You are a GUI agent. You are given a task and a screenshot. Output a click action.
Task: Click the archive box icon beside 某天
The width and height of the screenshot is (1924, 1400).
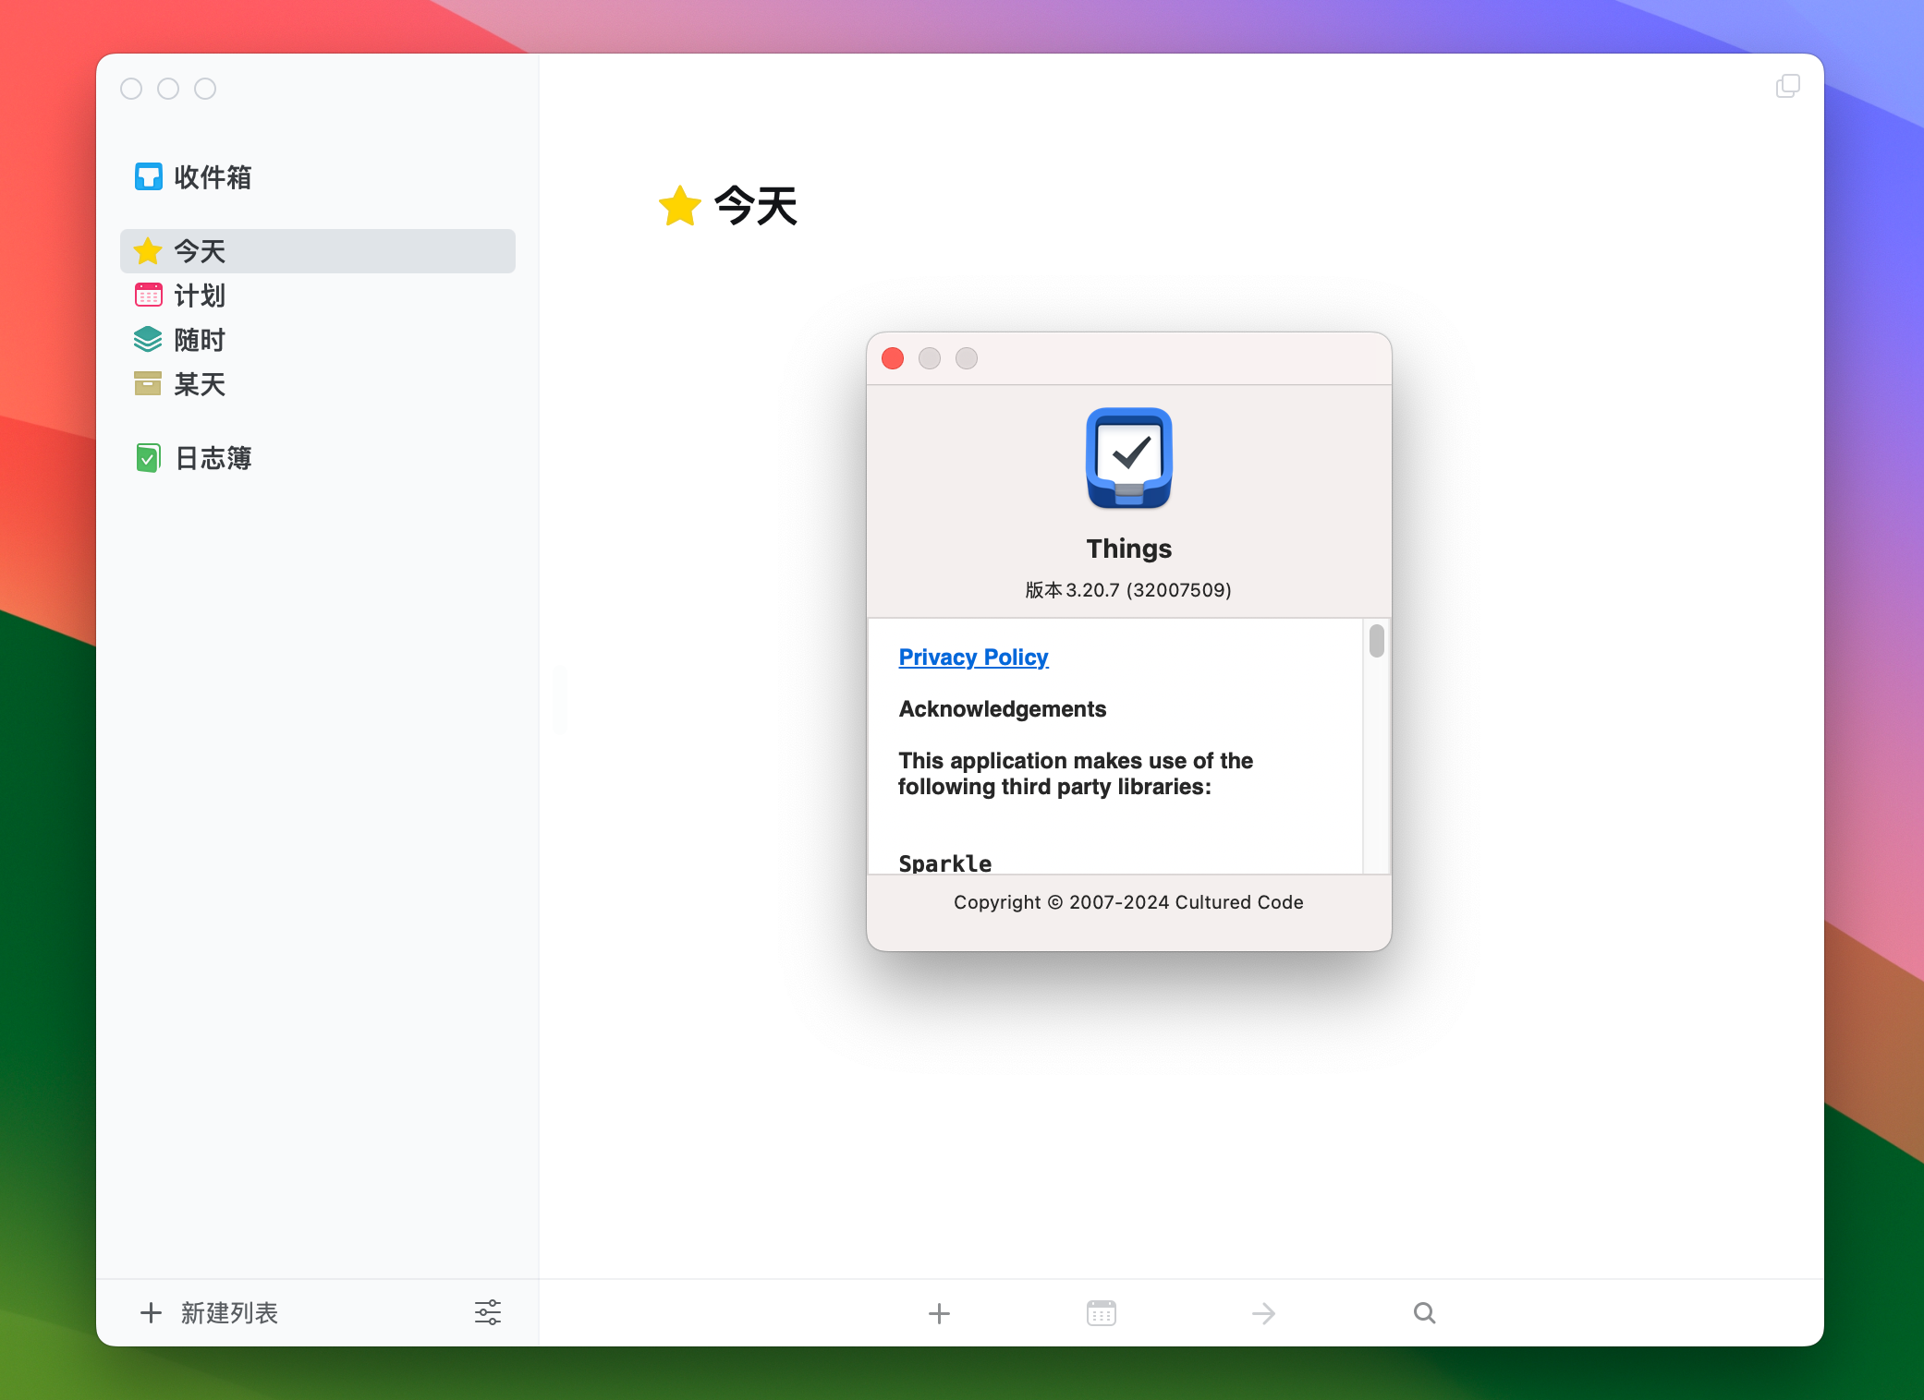(148, 383)
